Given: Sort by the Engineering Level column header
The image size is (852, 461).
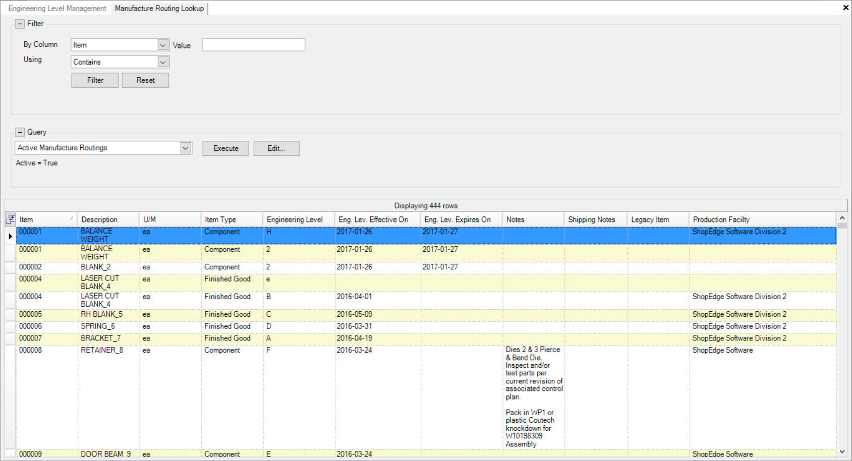Looking at the screenshot, I should [299, 219].
